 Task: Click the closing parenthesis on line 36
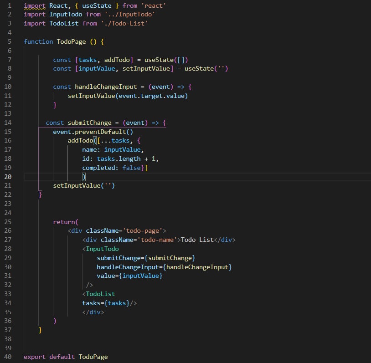55,321
